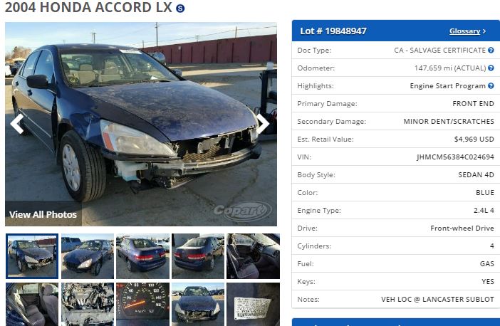Open the Glossary link
500x326 pixels.
coord(464,31)
